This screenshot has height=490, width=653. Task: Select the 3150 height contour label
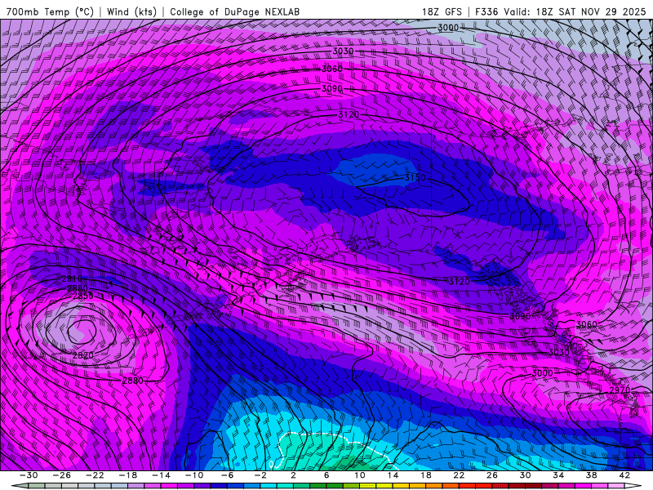pos(415,177)
